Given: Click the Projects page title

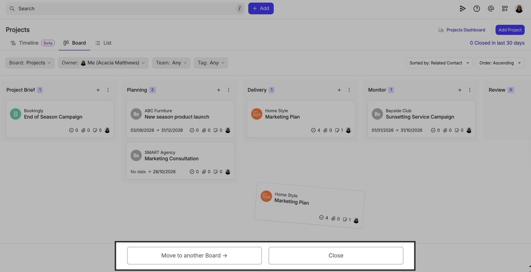Looking at the screenshot, I should coord(18,30).
